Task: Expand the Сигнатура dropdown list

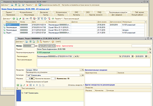Action: click(x=81, y=75)
